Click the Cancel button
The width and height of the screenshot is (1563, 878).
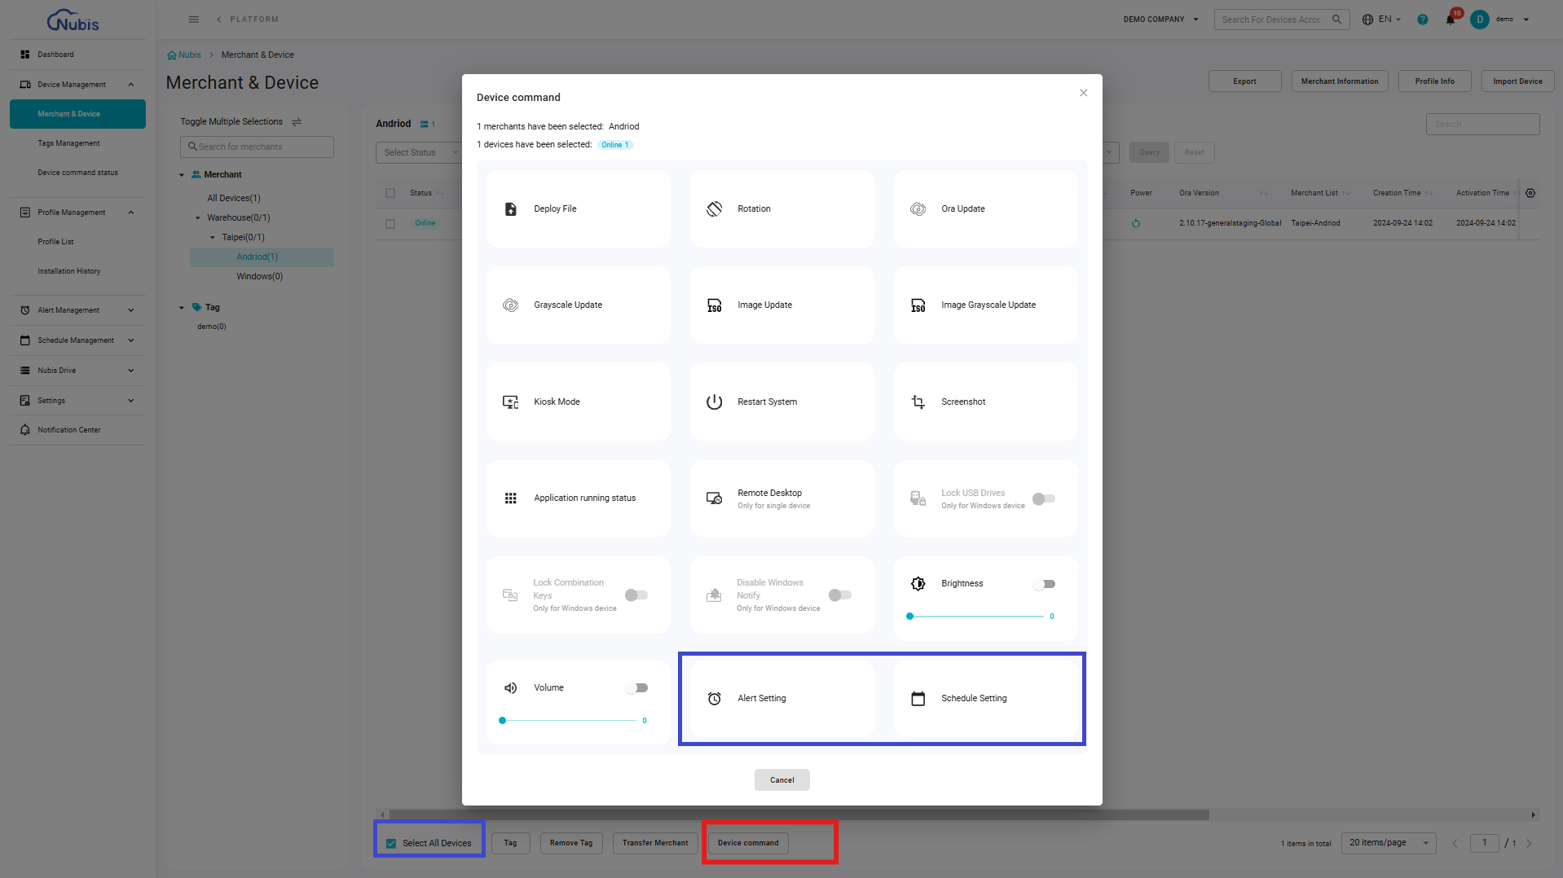coord(781,780)
